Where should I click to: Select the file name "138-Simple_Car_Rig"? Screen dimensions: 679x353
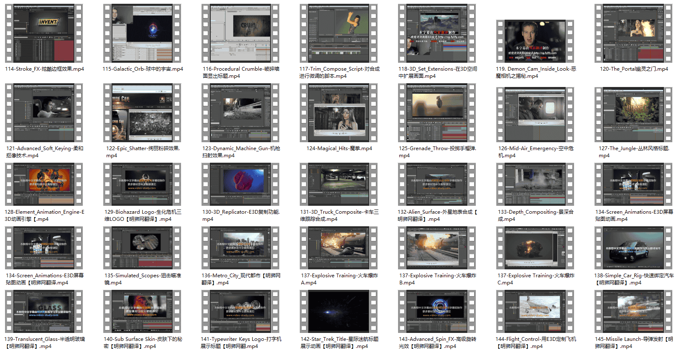[x=634, y=279]
